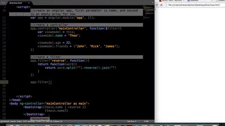
Task: Place cursor on opening script tag
Action: [x=23, y=7]
